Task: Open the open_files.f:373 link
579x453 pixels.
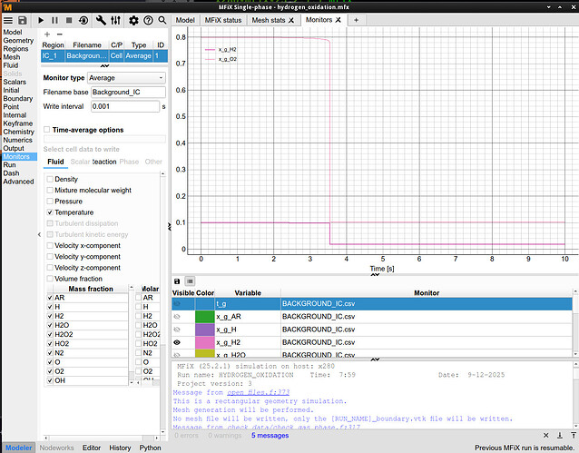Action: (x=258, y=392)
